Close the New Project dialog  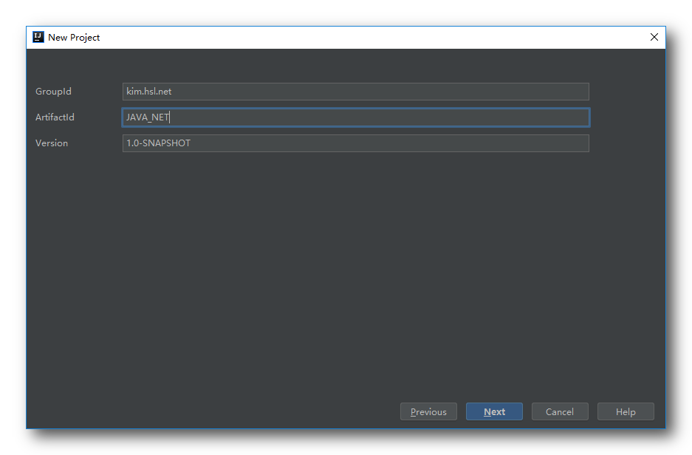pyautogui.click(x=654, y=37)
